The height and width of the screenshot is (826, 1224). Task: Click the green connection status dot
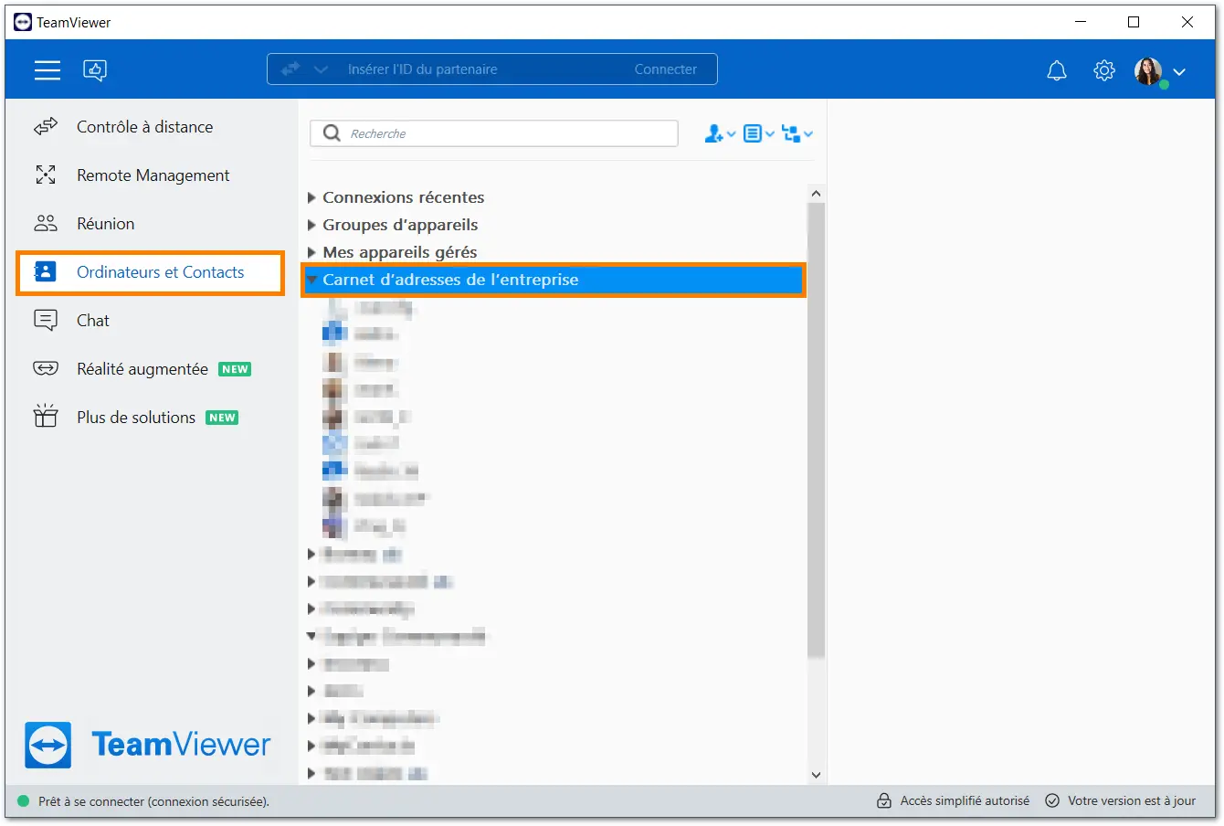pos(24,801)
